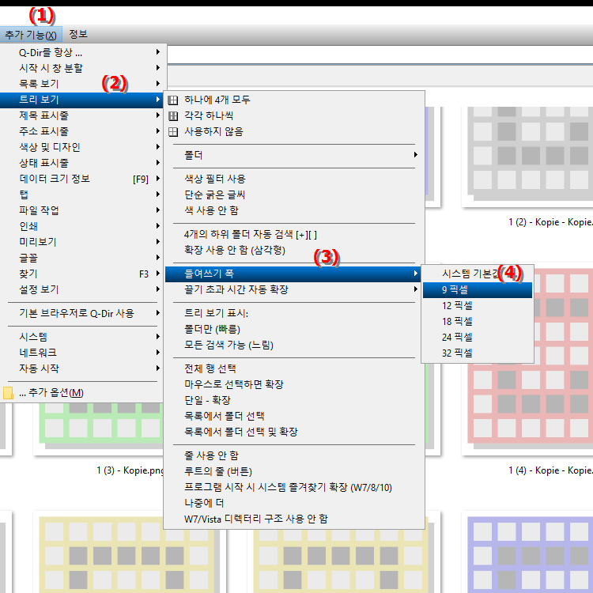Image resolution: width=593 pixels, height=593 pixels.
Task: Expand the Q-Dir를 항상 ... submenu
Action: coord(81,52)
